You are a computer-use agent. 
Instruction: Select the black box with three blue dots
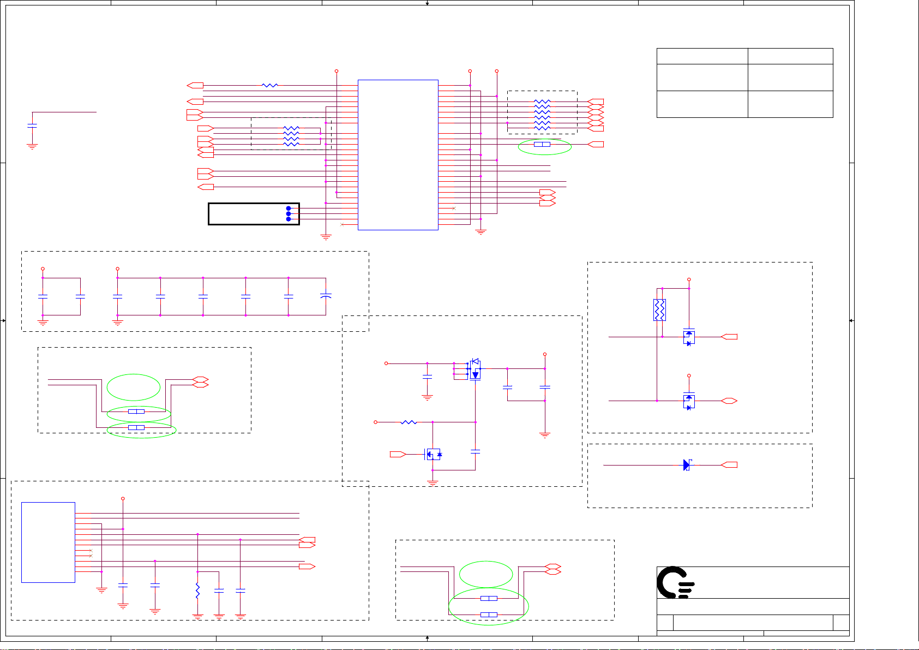(x=254, y=214)
